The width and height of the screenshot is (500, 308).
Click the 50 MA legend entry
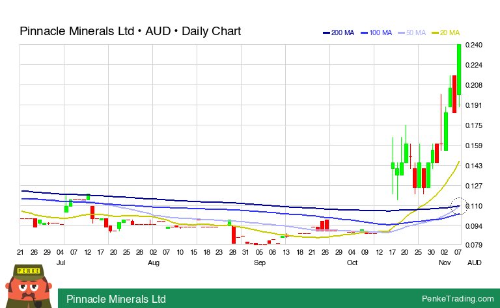411,32
